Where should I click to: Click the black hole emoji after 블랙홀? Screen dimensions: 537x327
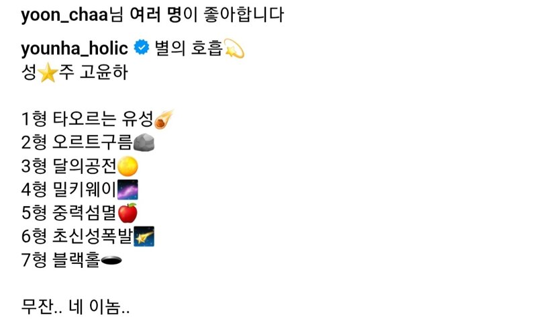[x=111, y=261]
